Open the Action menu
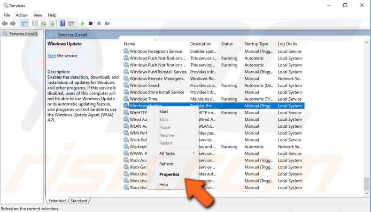371x212 pixels. point(22,15)
